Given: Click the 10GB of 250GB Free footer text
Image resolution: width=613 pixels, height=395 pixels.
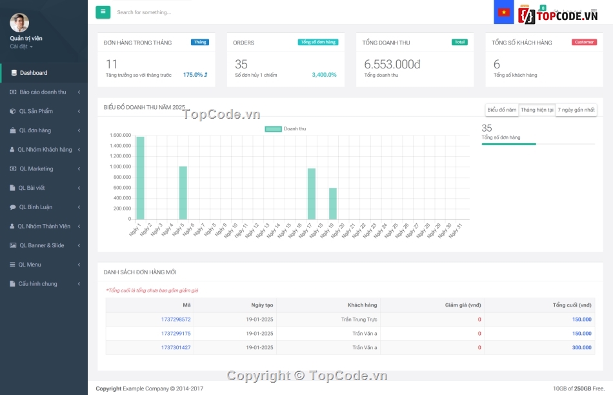Looking at the screenshot, I should tap(579, 389).
